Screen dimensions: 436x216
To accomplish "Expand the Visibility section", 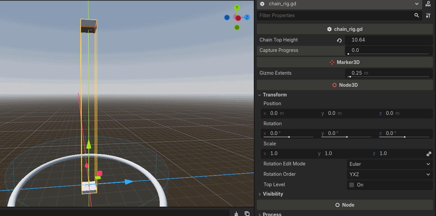I will (x=273, y=194).
